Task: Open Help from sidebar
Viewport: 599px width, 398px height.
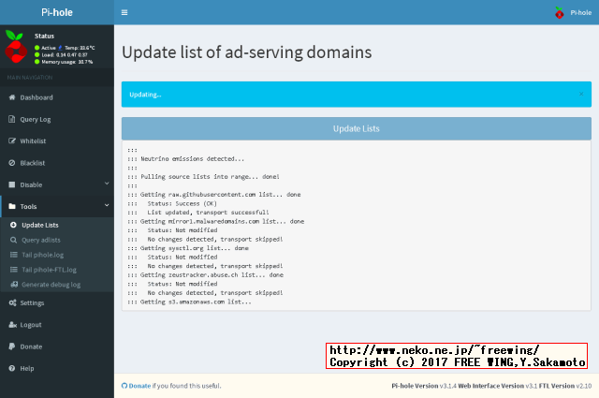Action: point(57,368)
